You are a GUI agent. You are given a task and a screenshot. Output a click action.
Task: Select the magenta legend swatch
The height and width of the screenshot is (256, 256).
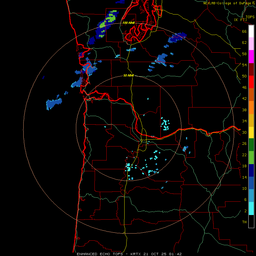(x=251, y=57)
